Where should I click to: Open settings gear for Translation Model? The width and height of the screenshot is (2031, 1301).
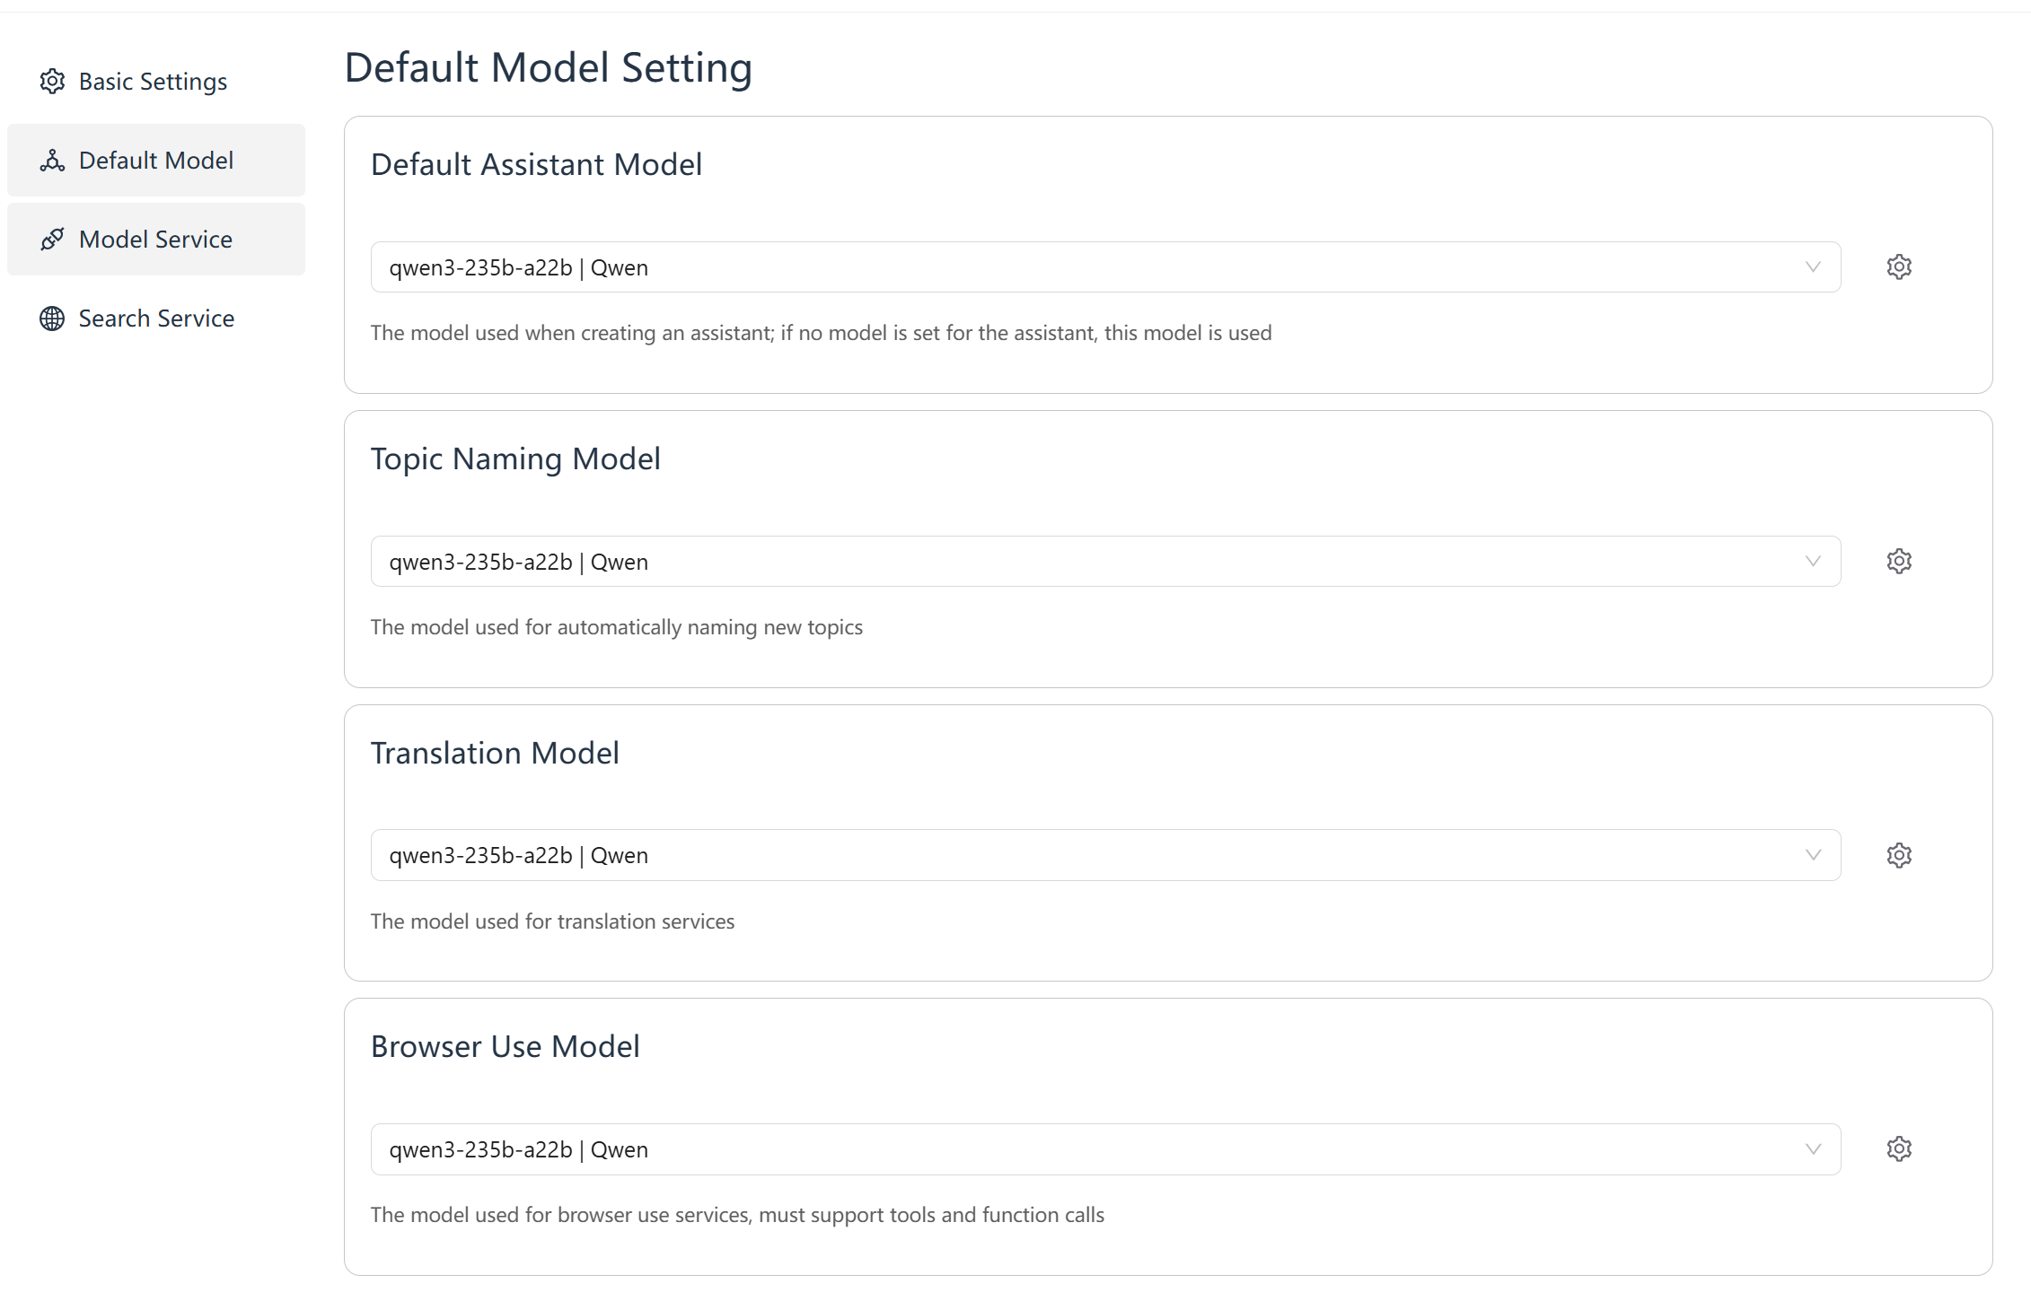(x=1898, y=855)
